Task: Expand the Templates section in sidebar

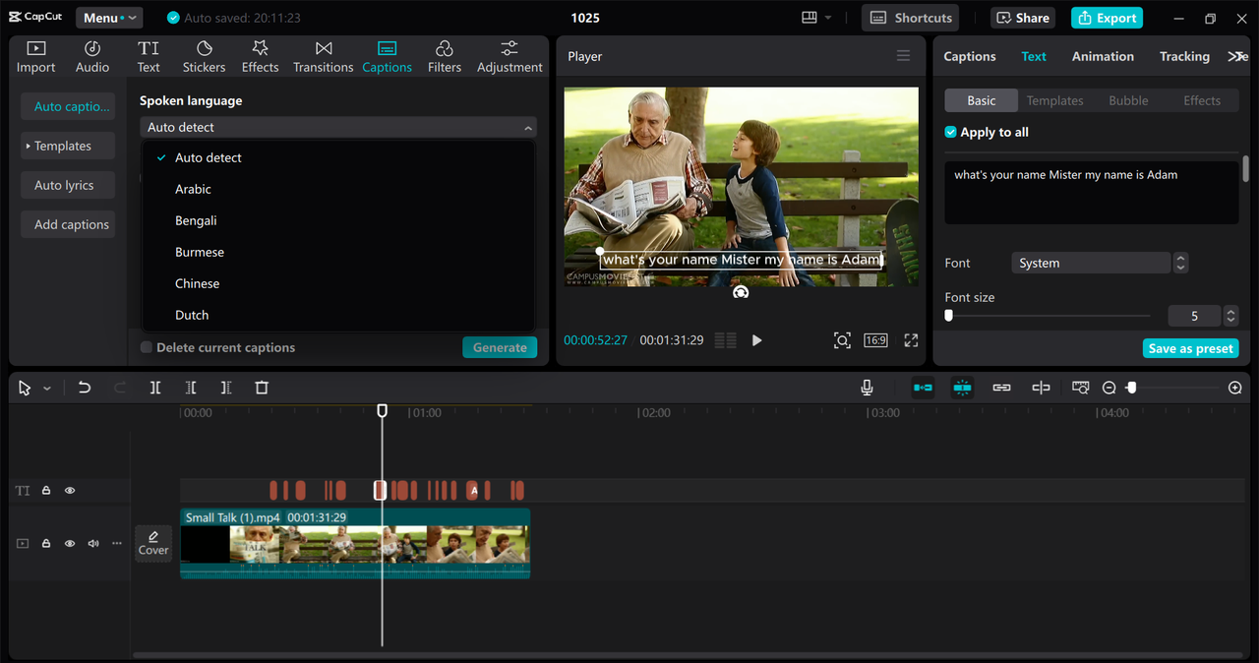Action: [x=68, y=146]
